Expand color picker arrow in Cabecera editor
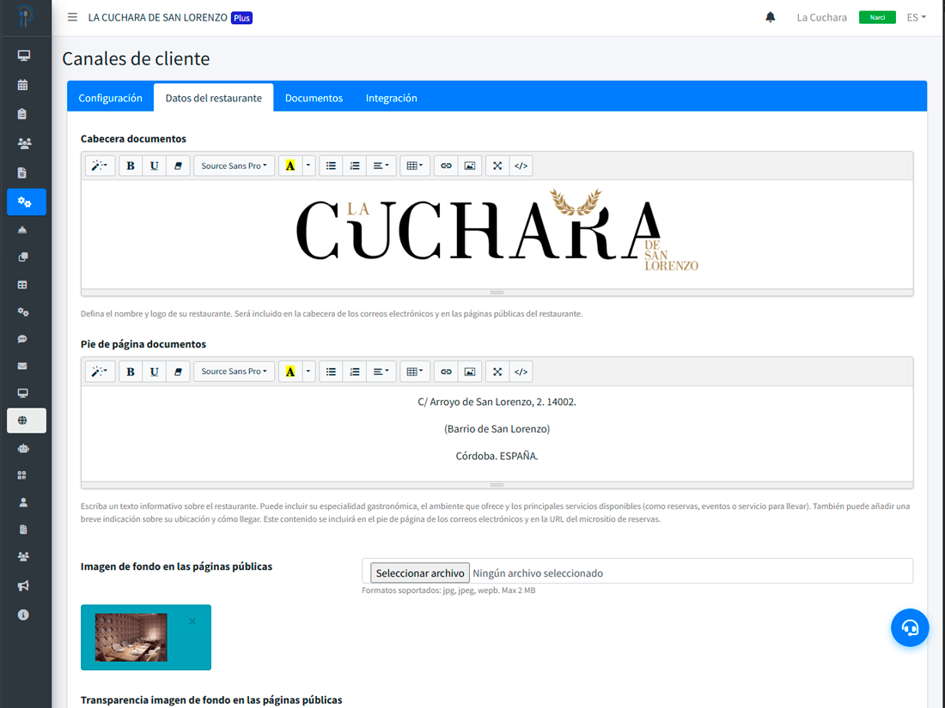The height and width of the screenshot is (708, 945). pos(308,166)
